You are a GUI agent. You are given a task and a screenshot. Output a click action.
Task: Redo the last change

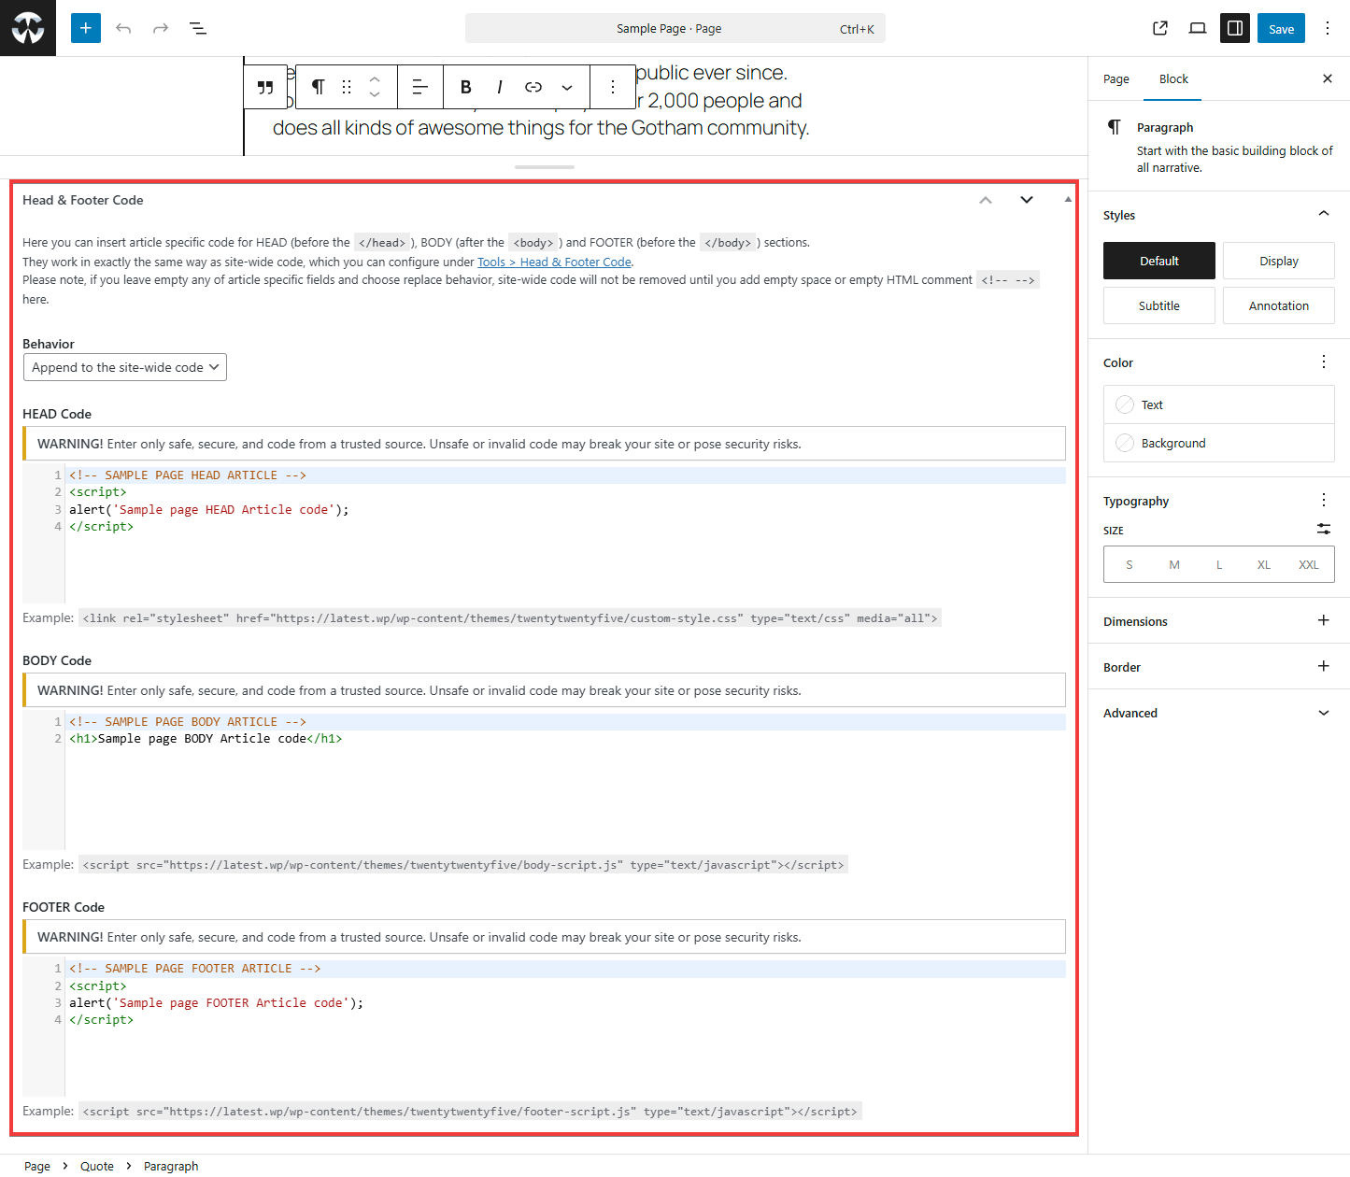point(161,28)
